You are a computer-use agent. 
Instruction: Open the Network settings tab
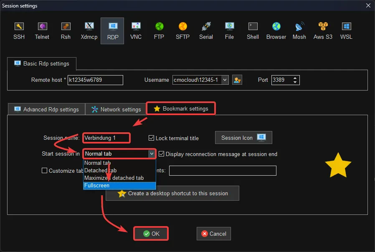(116, 109)
